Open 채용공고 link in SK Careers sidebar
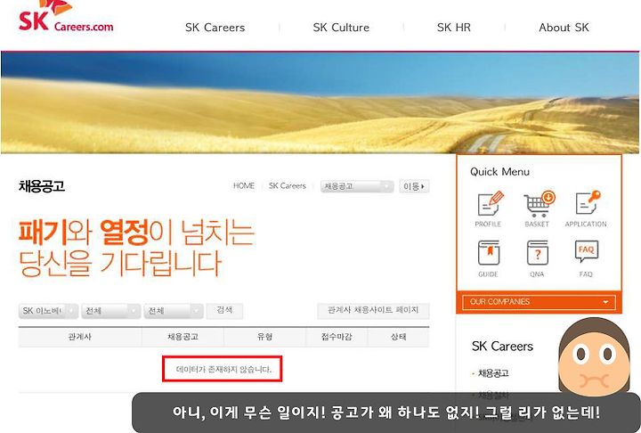Screen dimensions: 641x433 (493, 373)
